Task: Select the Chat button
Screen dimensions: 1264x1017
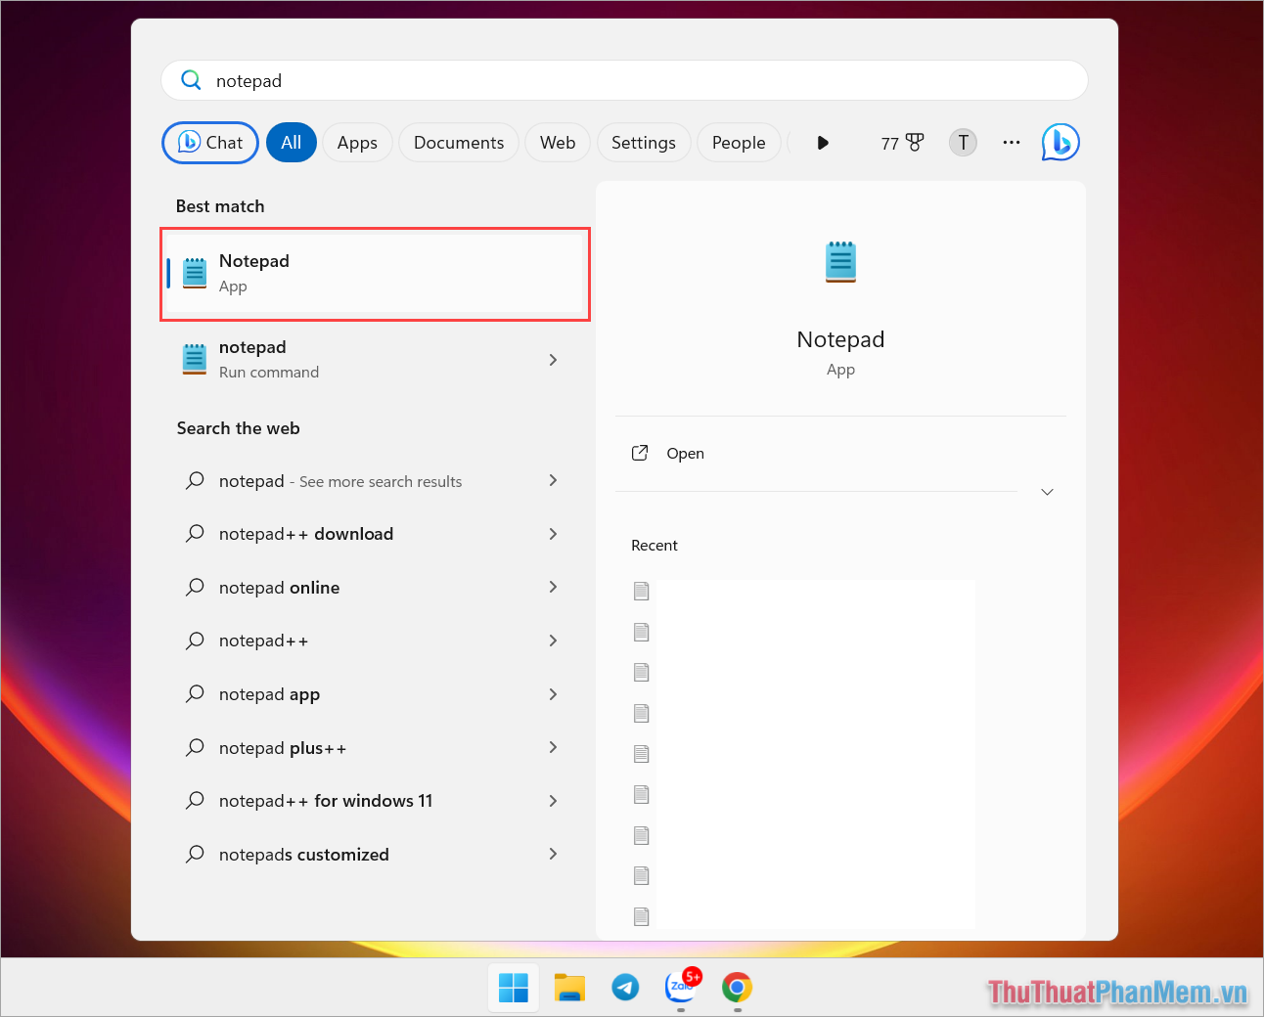Action: tap(209, 142)
